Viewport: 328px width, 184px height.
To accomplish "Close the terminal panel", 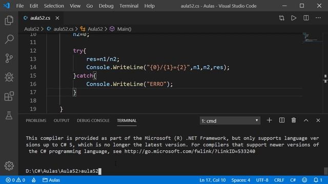I will coord(318,121).
